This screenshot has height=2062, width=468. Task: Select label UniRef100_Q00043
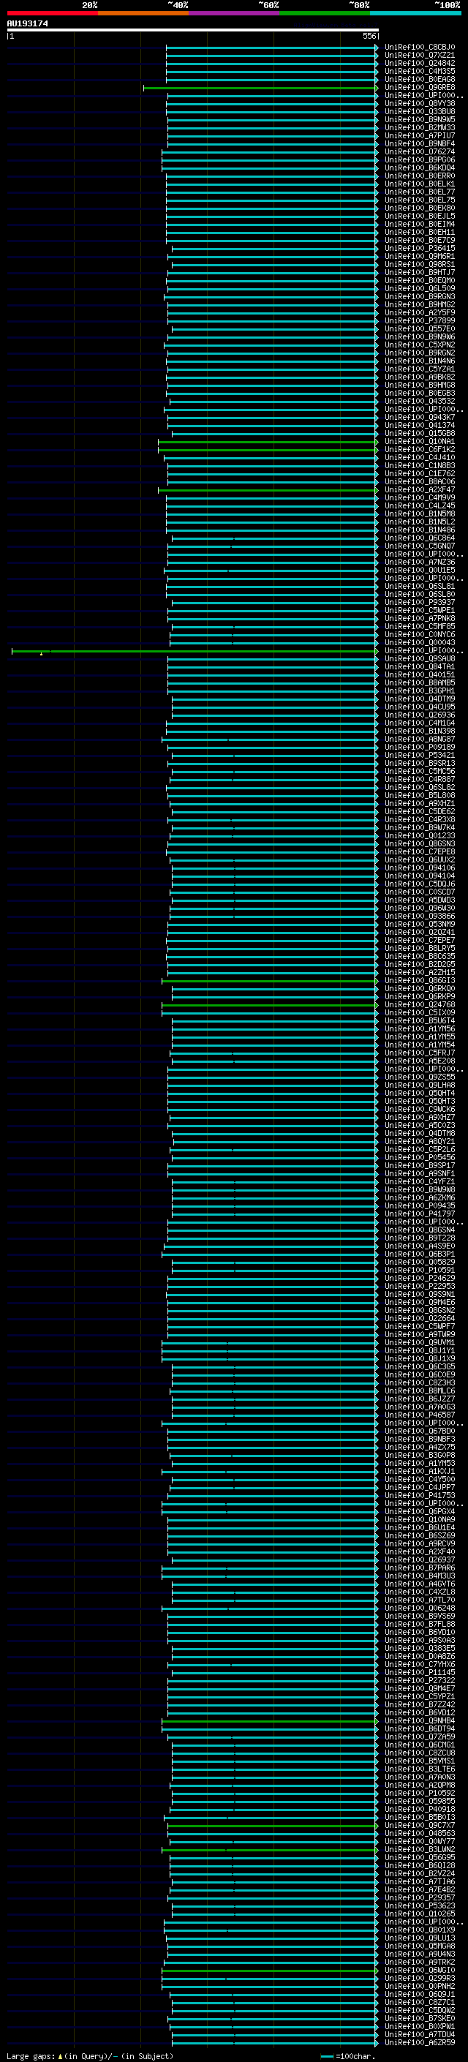point(419,642)
